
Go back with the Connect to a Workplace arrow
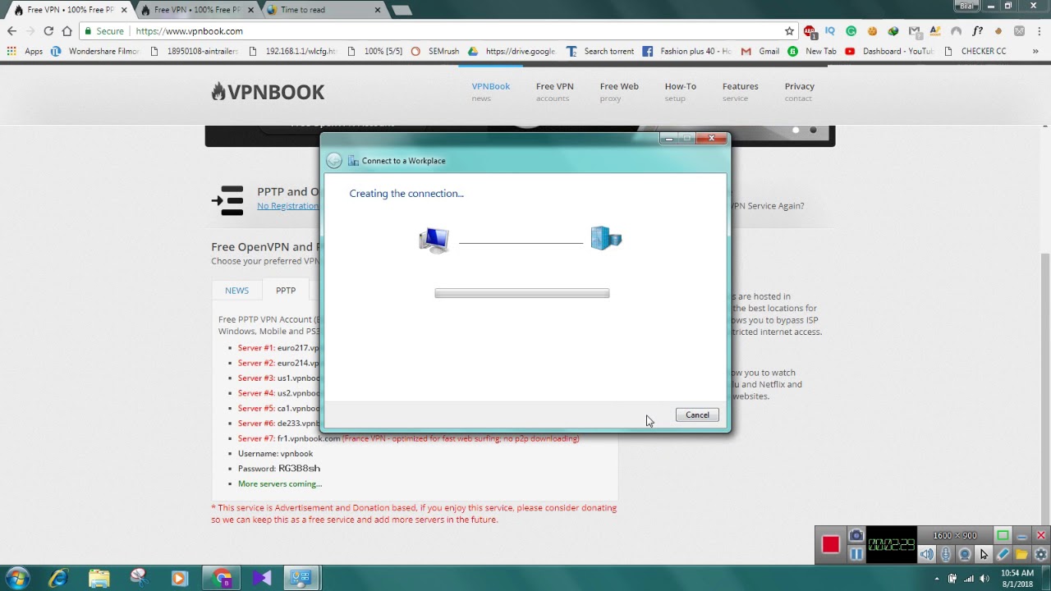[333, 161]
